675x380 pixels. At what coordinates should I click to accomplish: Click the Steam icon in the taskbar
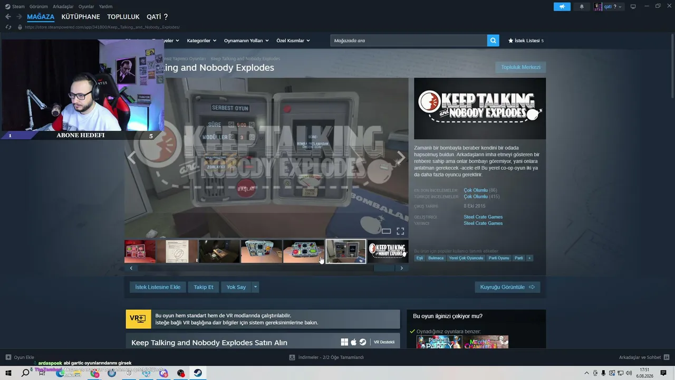[198, 373]
